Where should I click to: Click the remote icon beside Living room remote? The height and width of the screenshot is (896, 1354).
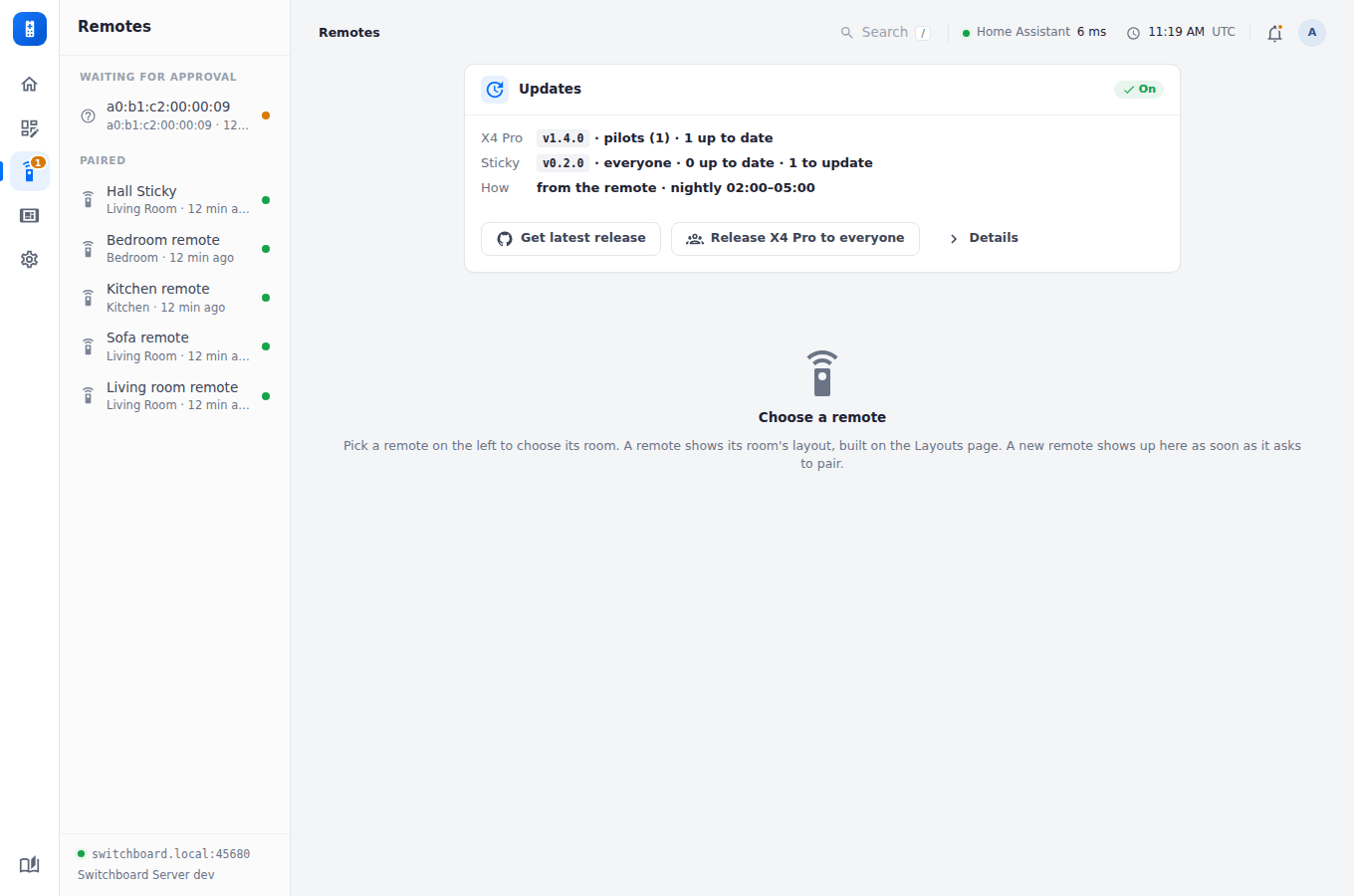click(88, 396)
